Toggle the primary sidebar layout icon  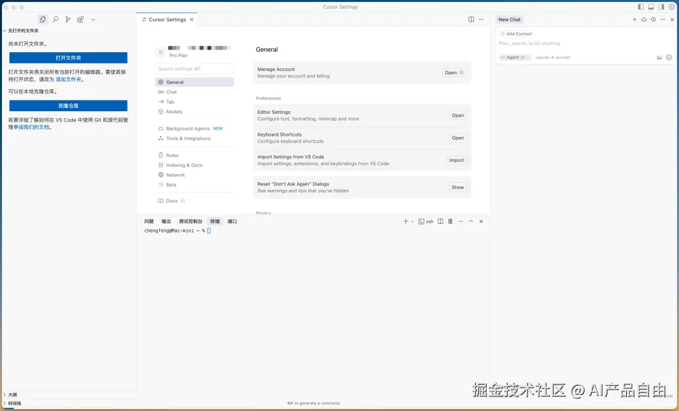pyautogui.click(x=641, y=7)
